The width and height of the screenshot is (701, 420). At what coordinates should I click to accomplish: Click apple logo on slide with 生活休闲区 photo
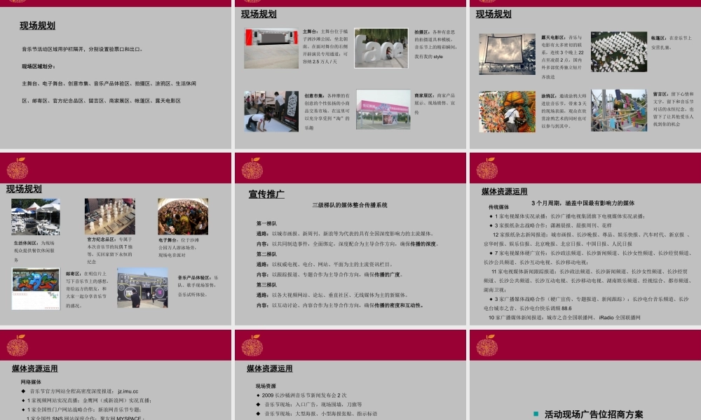coord(18,168)
